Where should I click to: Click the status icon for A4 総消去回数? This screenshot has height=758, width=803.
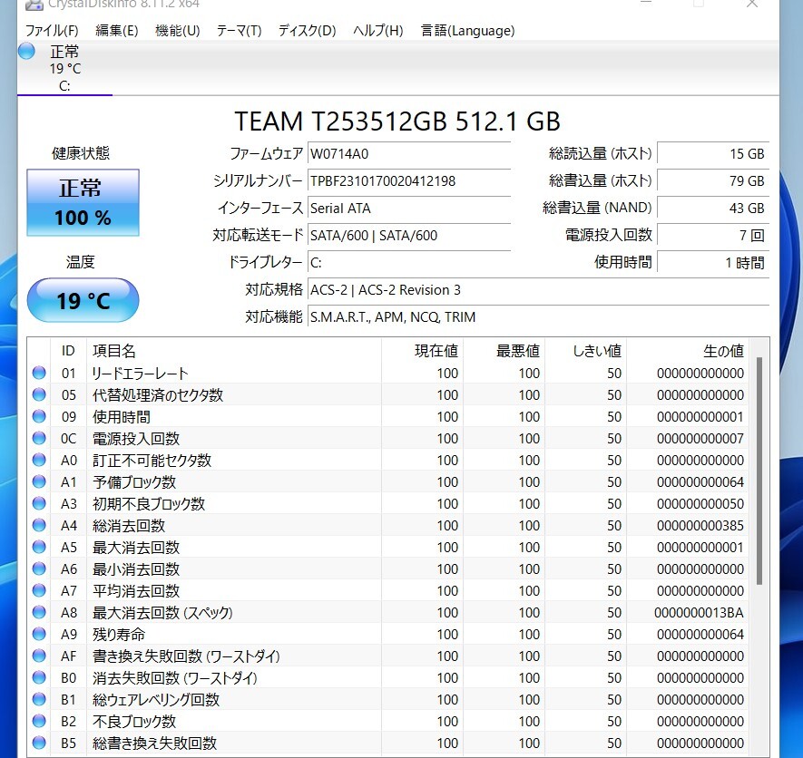point(39,525)
